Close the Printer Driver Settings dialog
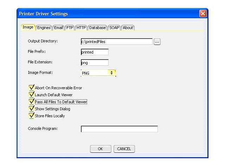 (x=203, y=14)
